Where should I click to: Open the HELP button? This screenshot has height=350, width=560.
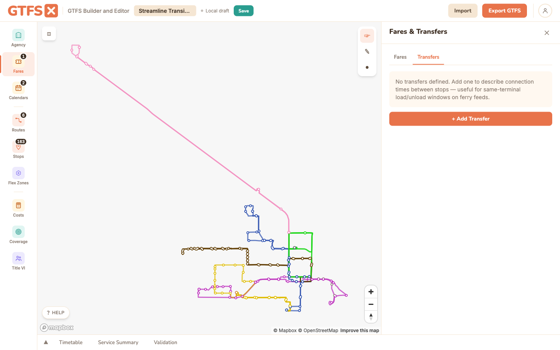tap(56, 313)
